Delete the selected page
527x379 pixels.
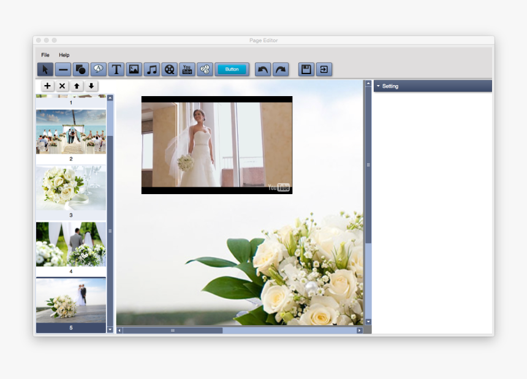(62, 86)
